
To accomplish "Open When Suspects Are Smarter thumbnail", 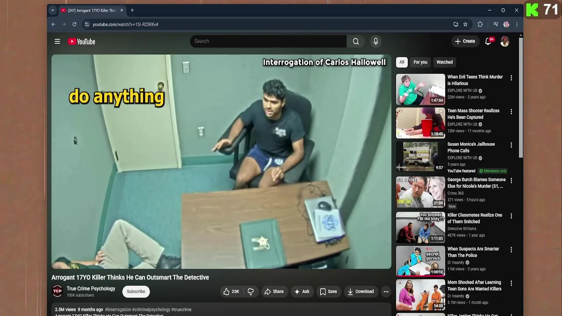I will 420,262.
